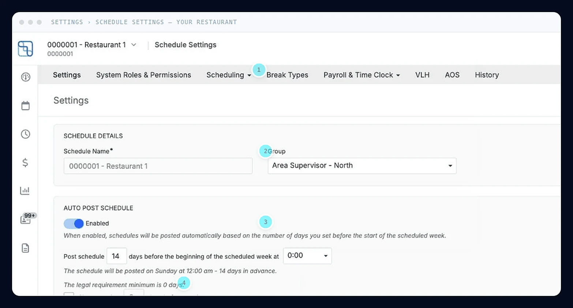573x308 pixels.
Task: Click the breadcrumb text in the title bar
Action: 144,22
